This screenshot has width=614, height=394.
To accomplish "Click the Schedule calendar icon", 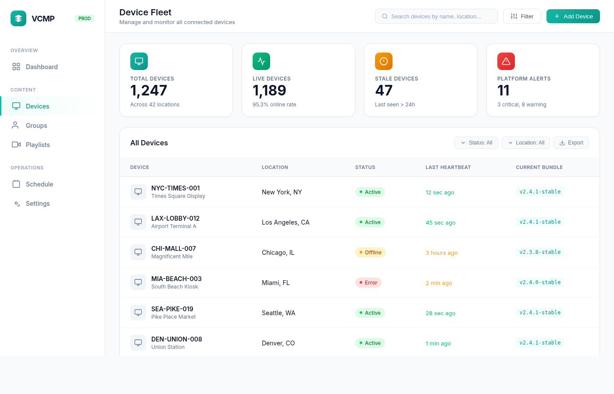I will pos(16,184).
